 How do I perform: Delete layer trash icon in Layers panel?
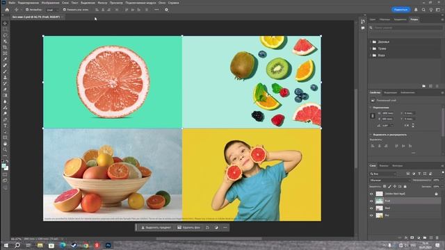click(437, 237)
